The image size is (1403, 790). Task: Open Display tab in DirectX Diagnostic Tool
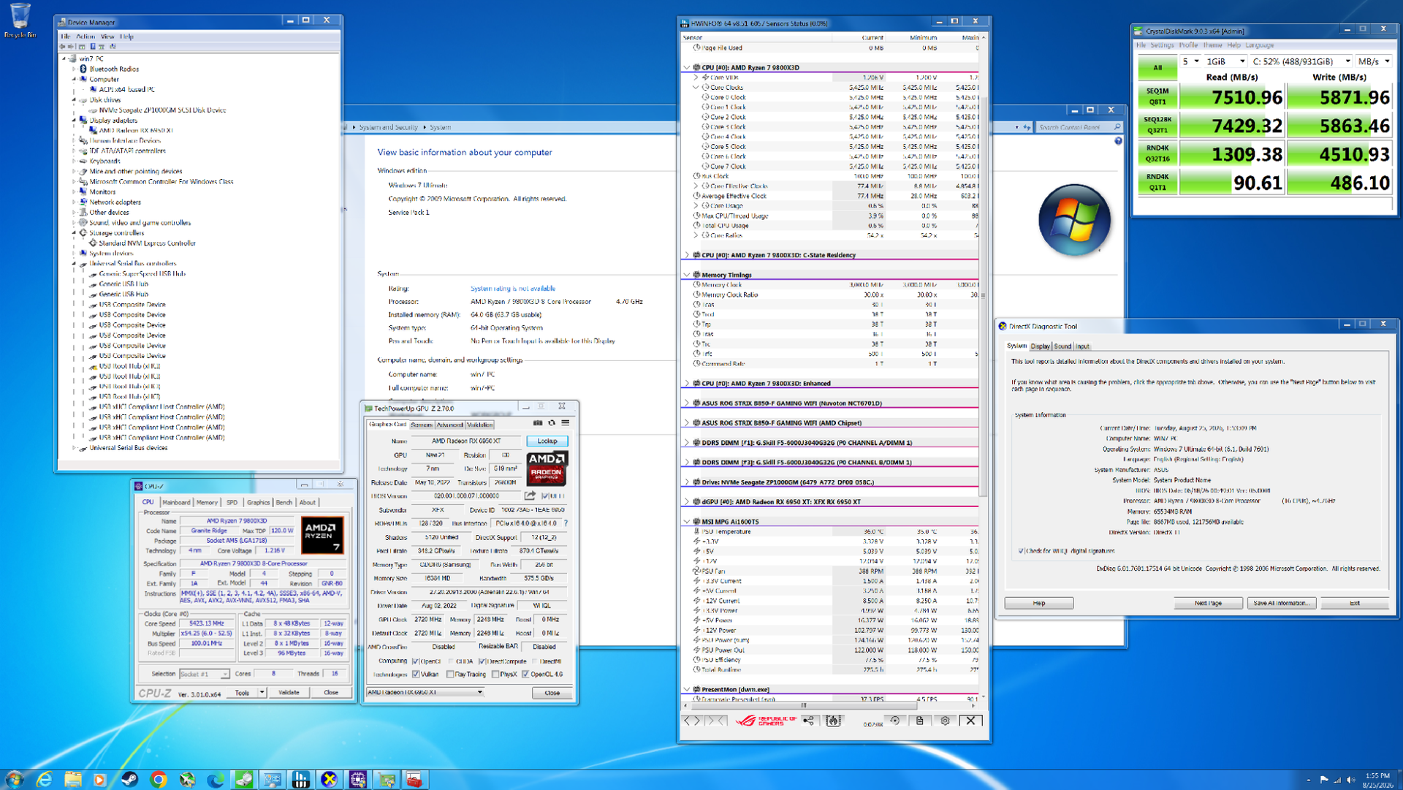click(1041, 346)
